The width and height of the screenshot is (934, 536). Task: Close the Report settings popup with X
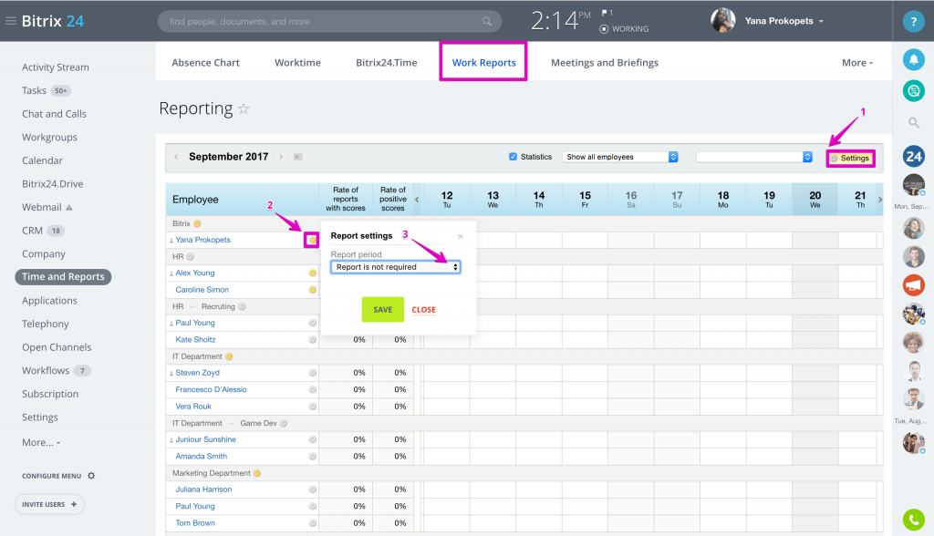(461, 236)
